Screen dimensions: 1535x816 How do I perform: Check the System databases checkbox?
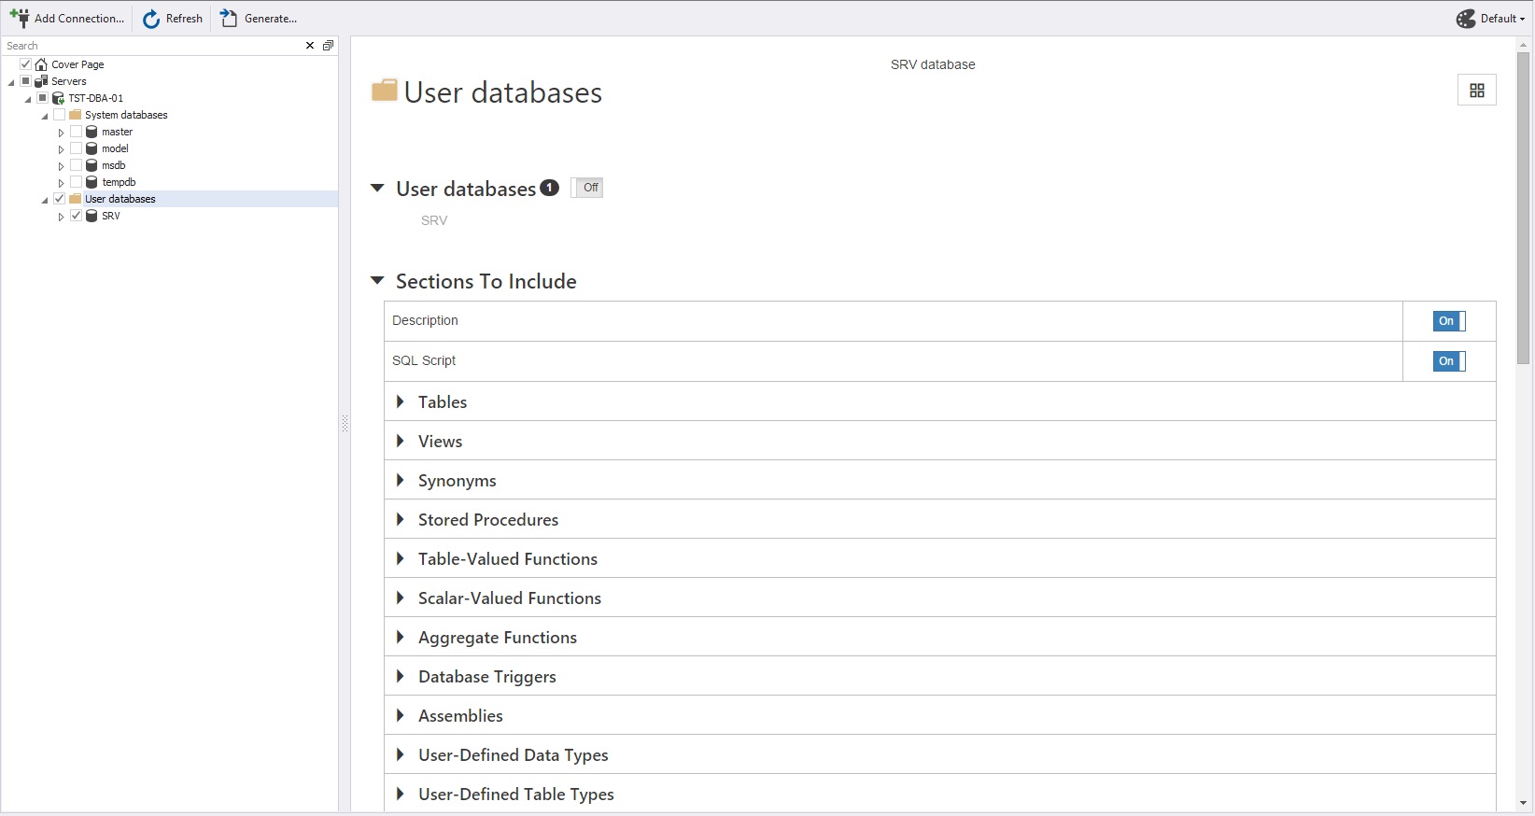60,115
